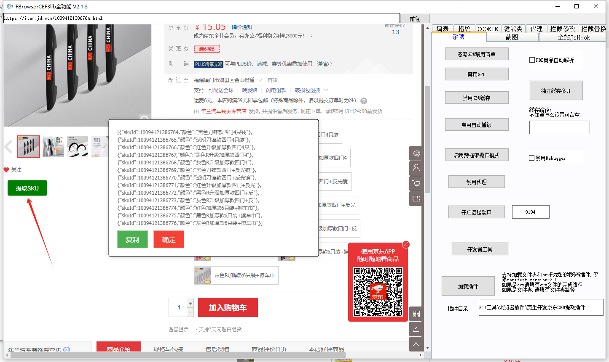Screen dimensions: 609x362
Task: Click the 禁用GPU button
Action: point(477,74)
